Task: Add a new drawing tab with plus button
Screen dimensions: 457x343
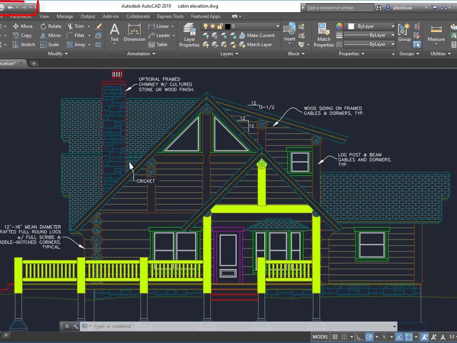Action: [x=34, y=64]
